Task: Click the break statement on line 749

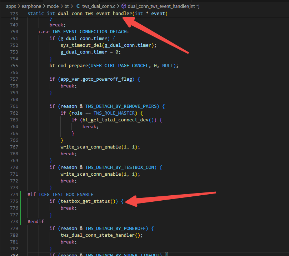Action: (x=58, y=25)
